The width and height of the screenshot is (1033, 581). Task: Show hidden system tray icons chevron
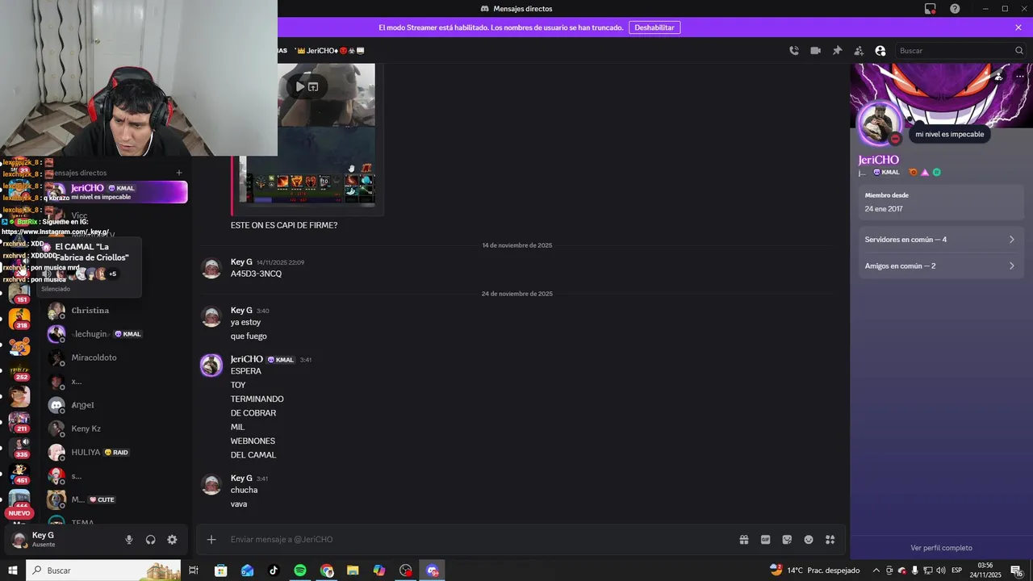[876, 571]
